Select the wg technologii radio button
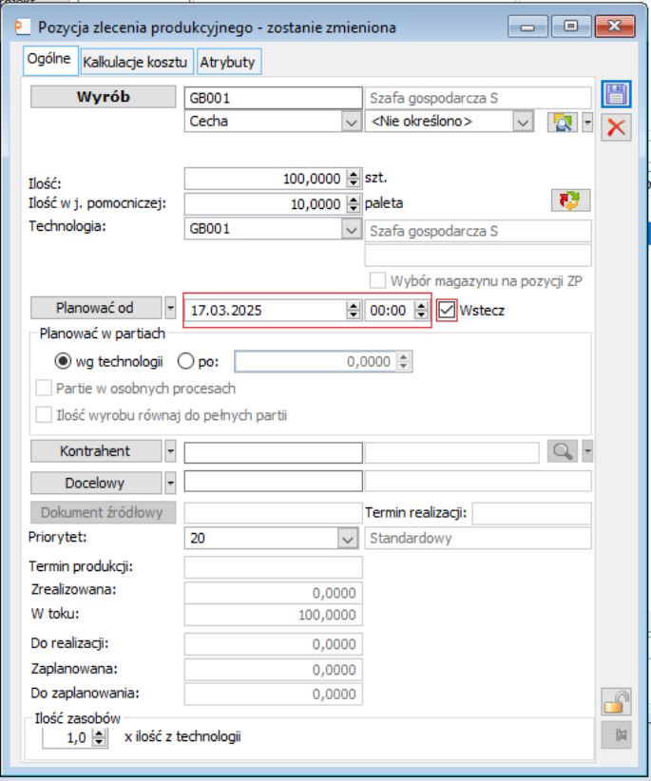 tap(63, 361)
